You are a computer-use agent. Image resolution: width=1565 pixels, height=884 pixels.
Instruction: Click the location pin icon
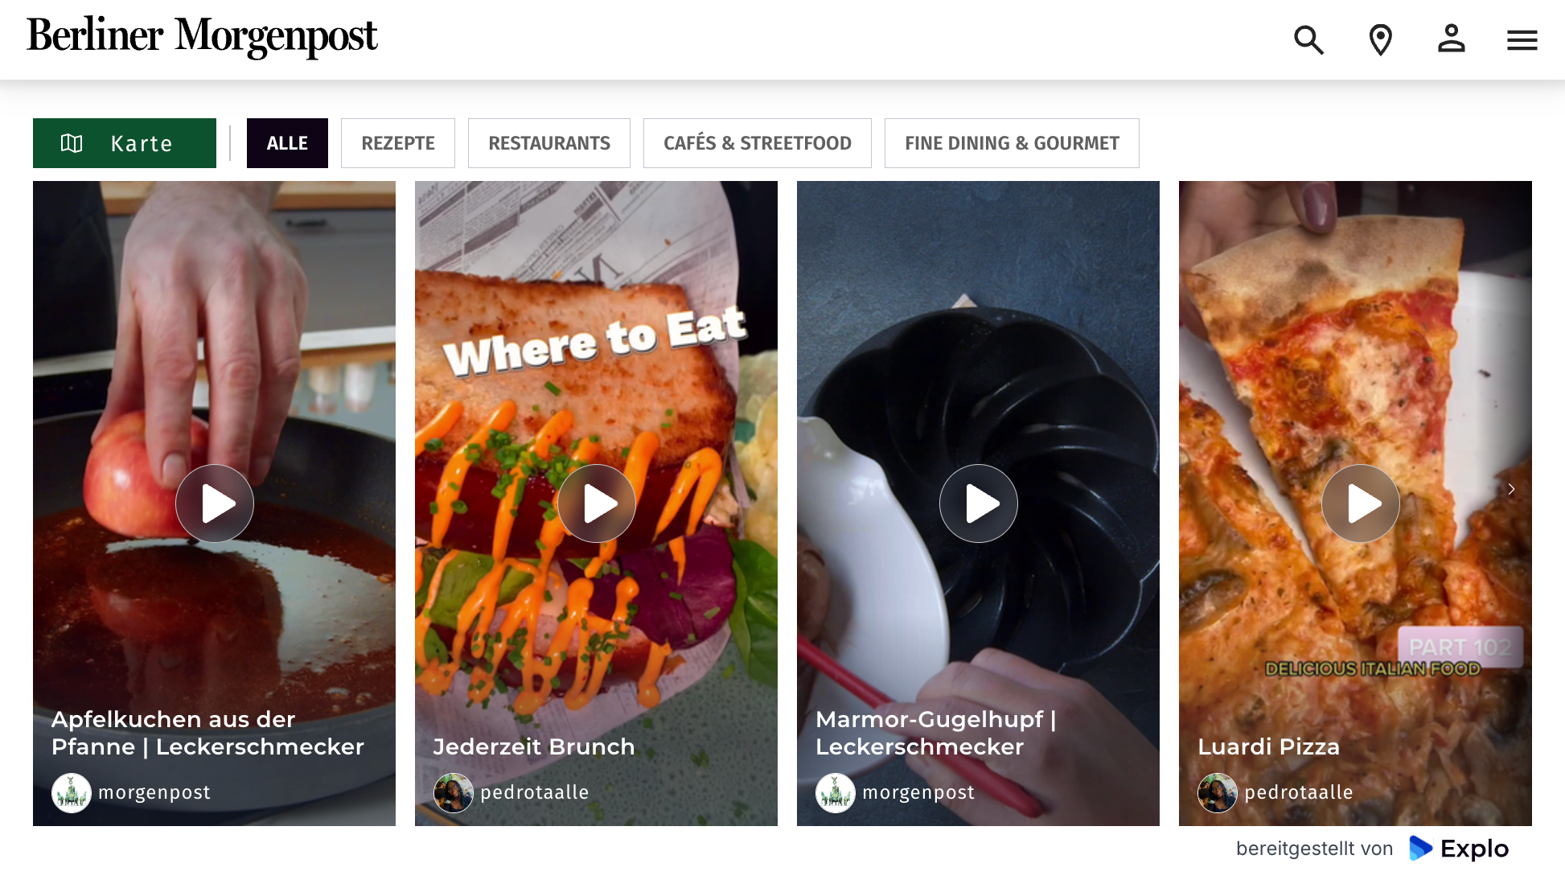tap(1380, 39)
